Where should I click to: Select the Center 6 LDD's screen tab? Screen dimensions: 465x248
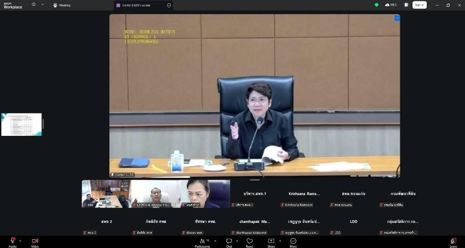click(139, 5)
